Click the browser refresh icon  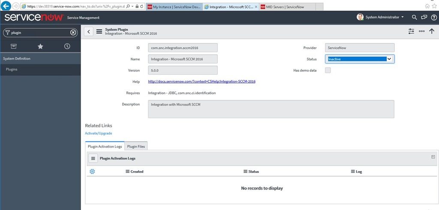(x=142, y=6)
